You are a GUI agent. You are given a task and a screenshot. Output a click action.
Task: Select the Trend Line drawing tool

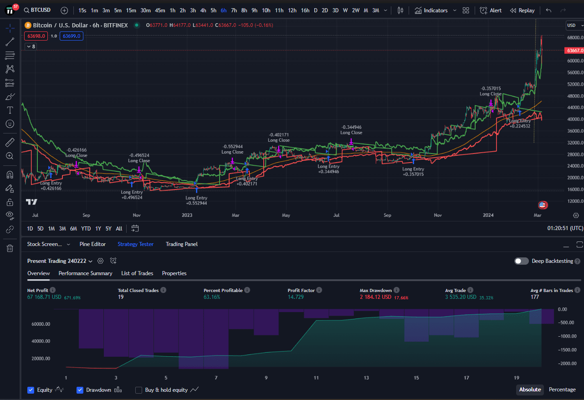pyautogui.click(x=10, y=41)
